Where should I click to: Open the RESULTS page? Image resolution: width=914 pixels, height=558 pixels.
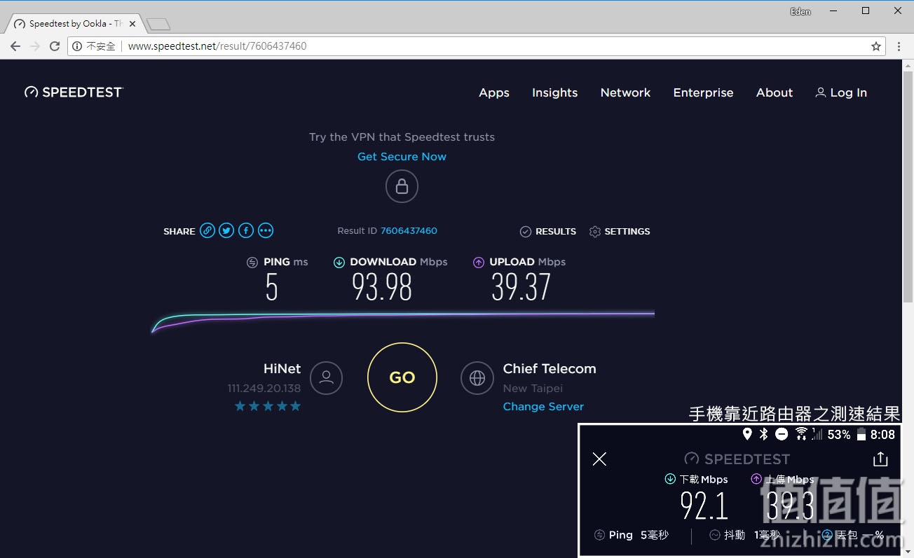coord(548,232)
